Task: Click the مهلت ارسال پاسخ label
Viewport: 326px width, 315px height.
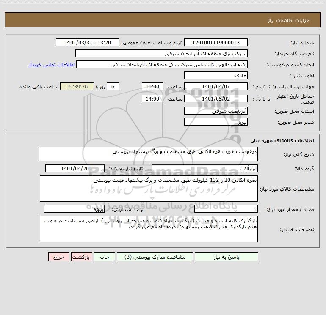Action: (x=293, y=87)
